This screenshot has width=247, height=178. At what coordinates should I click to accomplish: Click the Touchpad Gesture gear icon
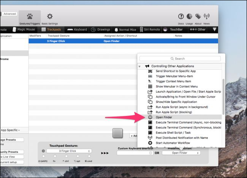(x=43, y=151)
